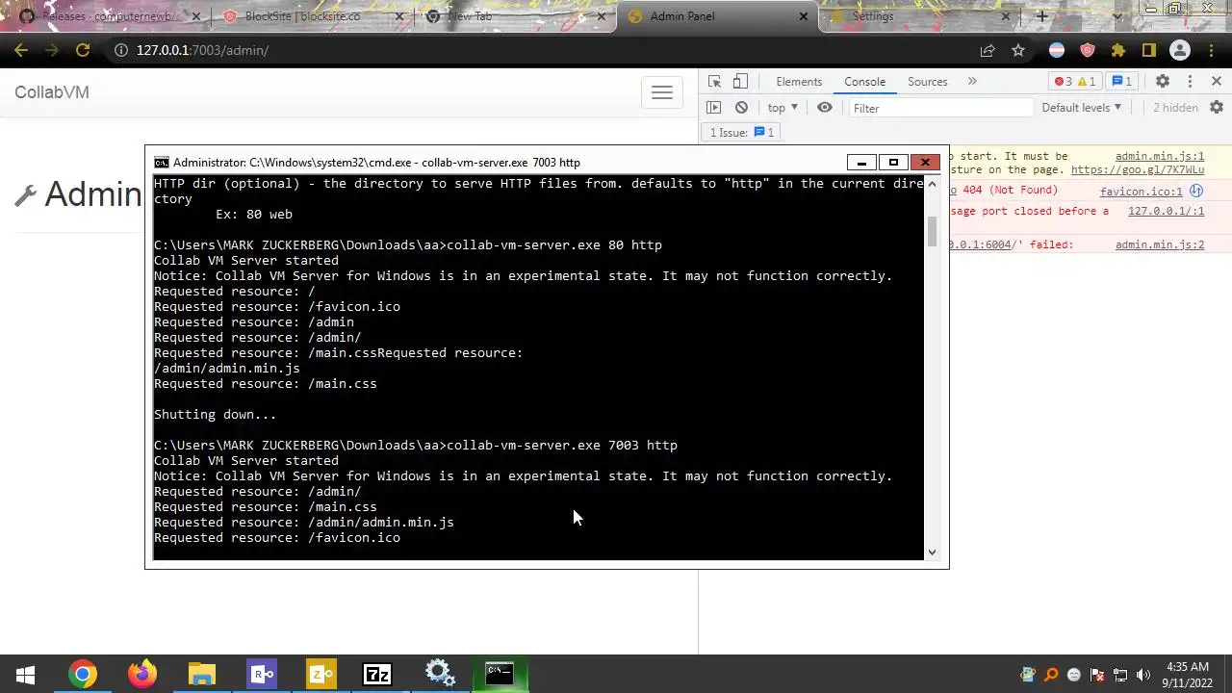Screen dimensions: 1232x693
Task: Click the reload icon beside favicon.ico:1
Action: (1196, 191)
